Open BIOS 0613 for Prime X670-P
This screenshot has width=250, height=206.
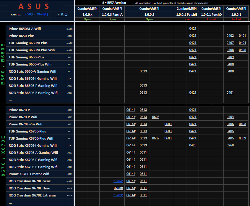point(143,110)
